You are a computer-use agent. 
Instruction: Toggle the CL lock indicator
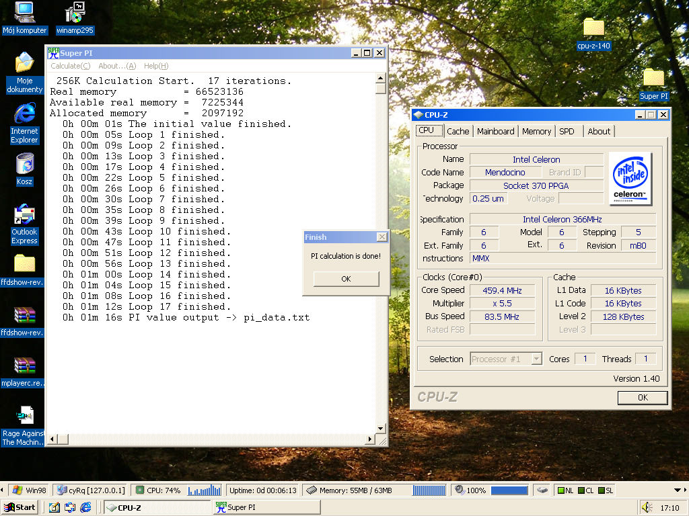pos(586,490)
